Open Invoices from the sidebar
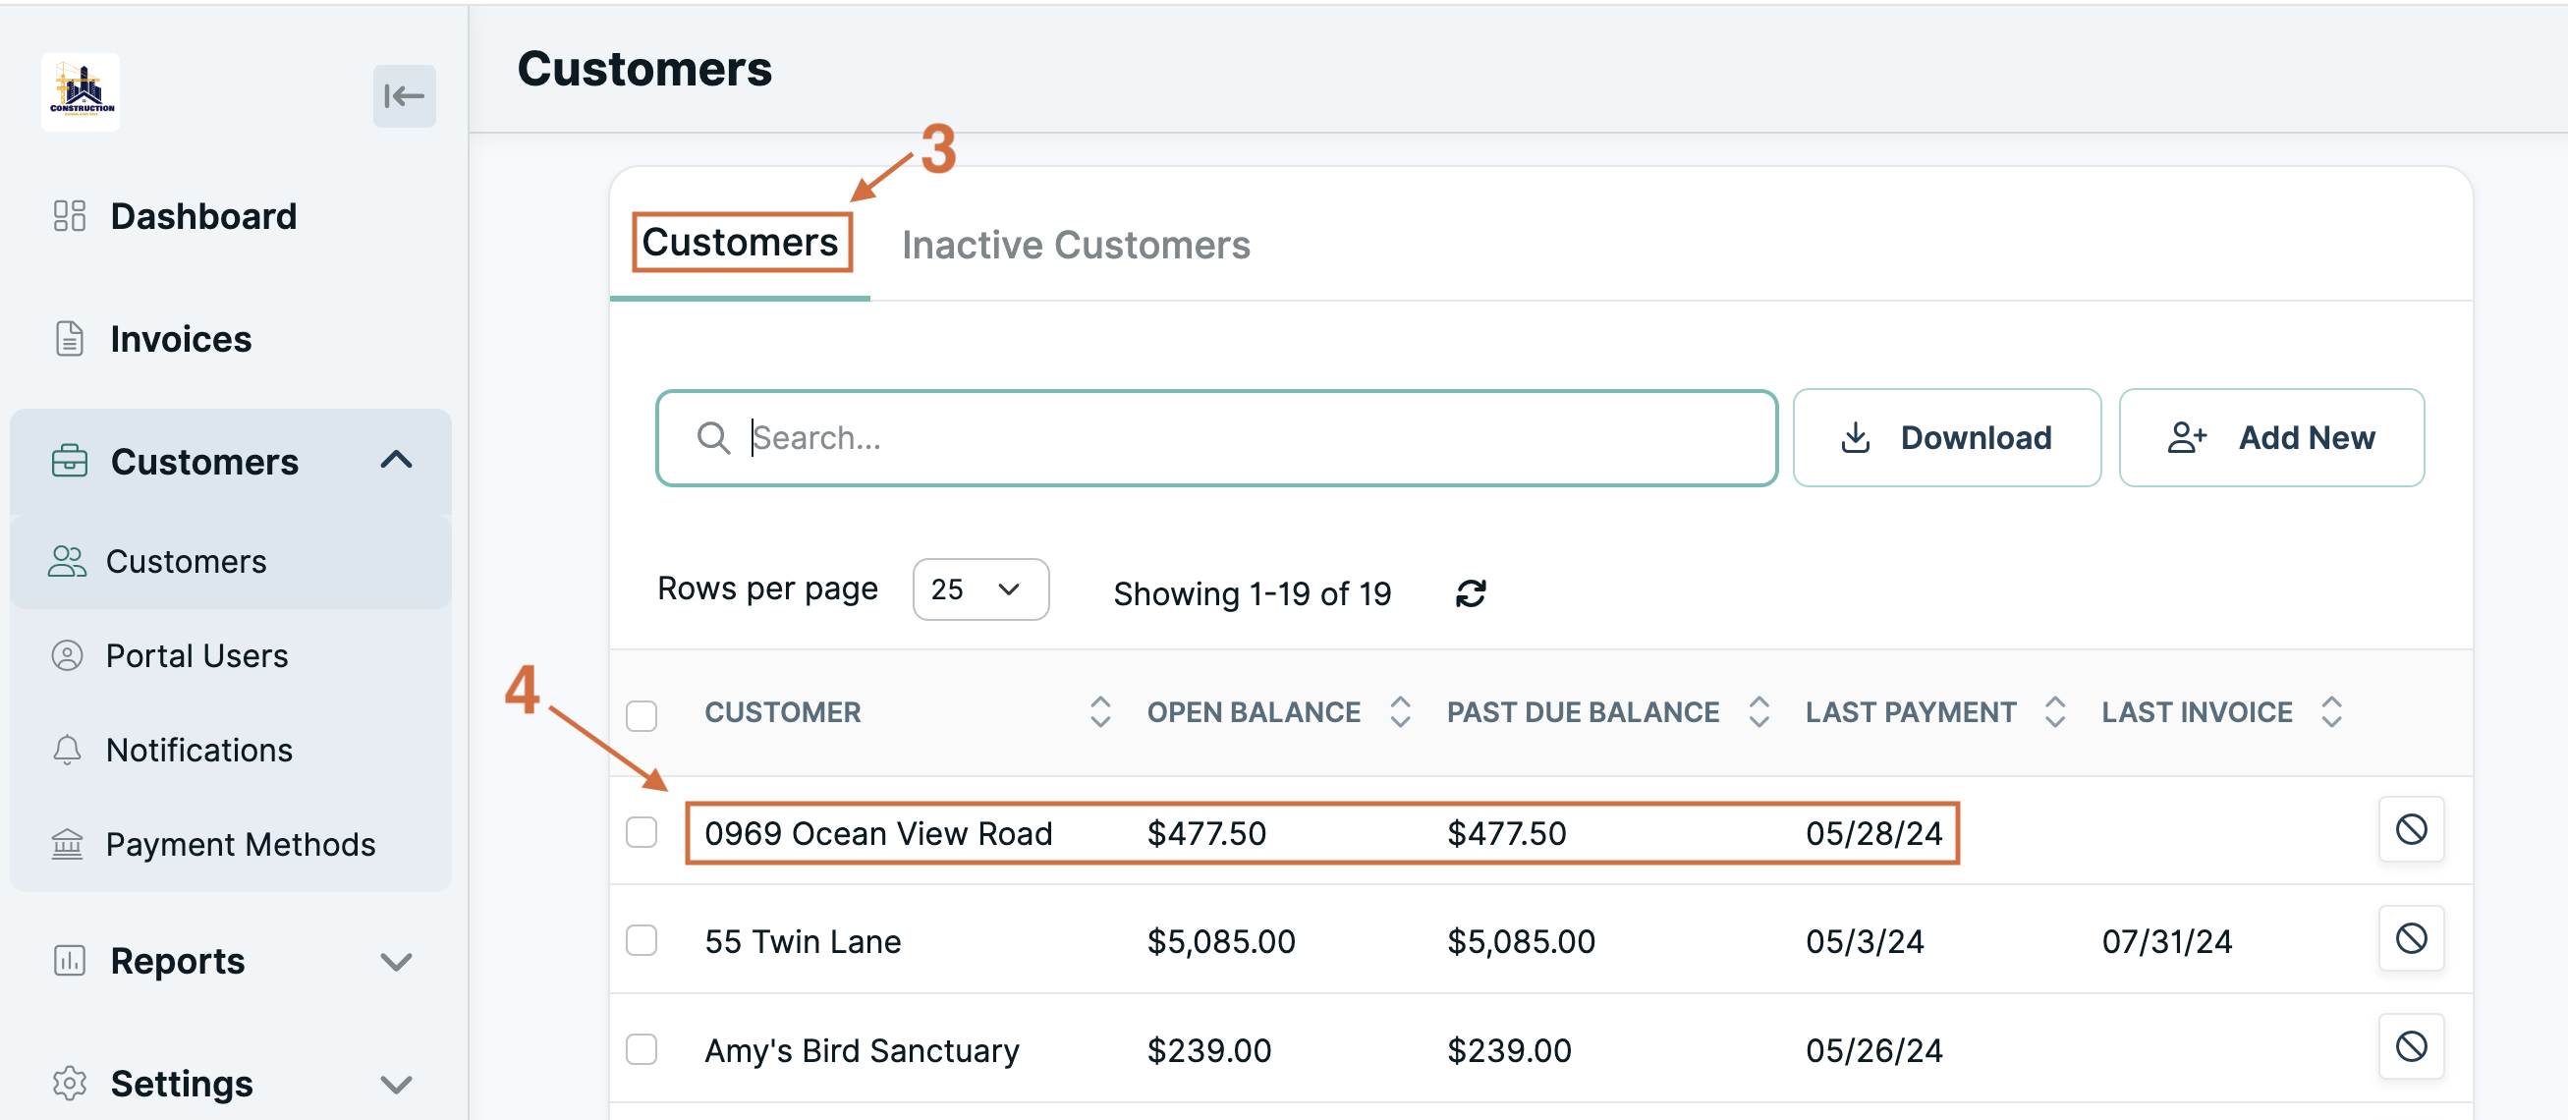Screen dimensions: 2568x1120 [181, 339]
